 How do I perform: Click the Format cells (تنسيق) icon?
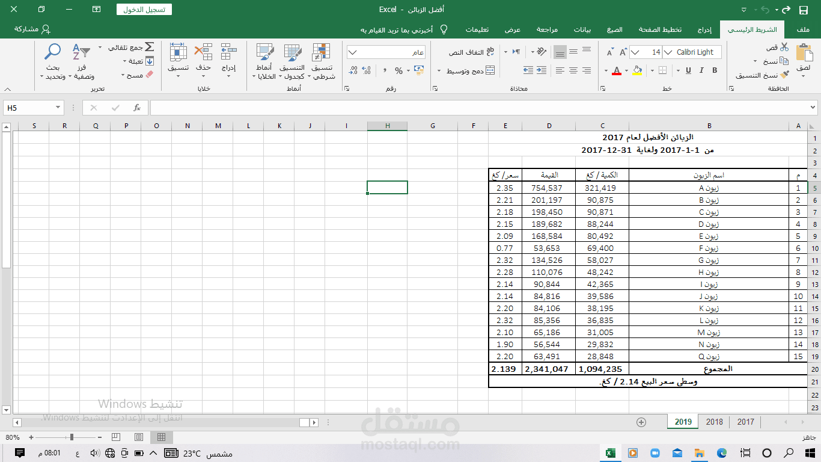click(x=179, y=52)
